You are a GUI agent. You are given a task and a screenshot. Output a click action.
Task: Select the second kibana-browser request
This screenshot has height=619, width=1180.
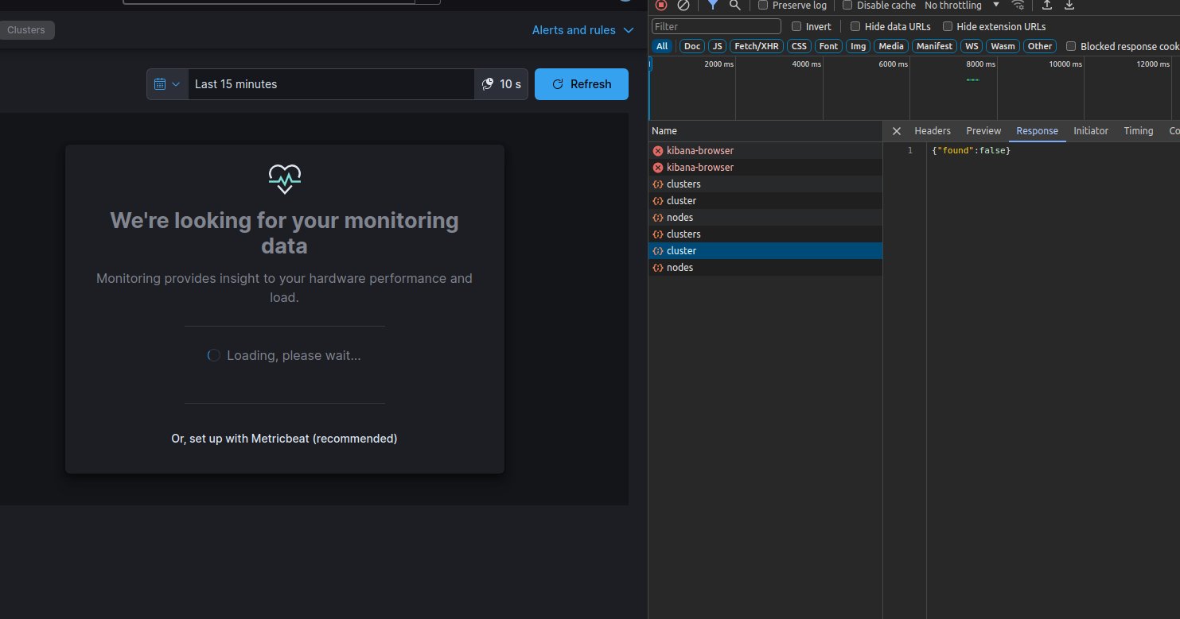765,168
